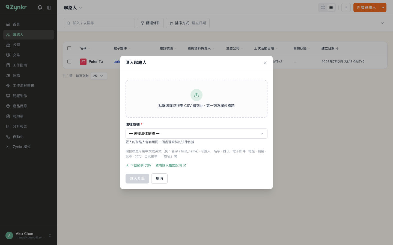This screenshot has height=245, width=393.
Task: Close the 匯入聯絡人 dialog
Action: (x=265, y=63)
